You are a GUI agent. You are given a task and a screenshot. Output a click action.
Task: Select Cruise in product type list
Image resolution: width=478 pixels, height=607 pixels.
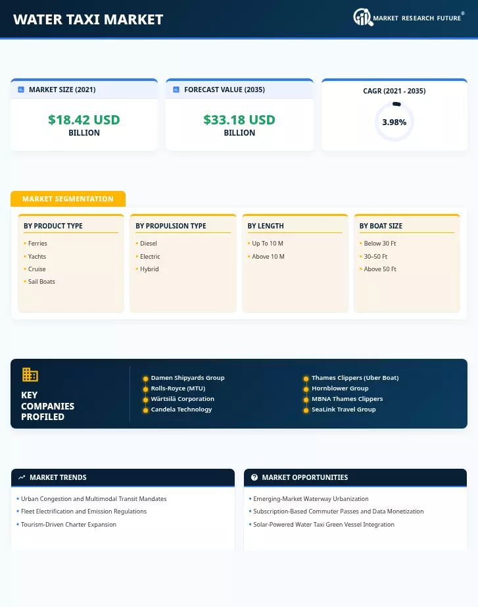pos(37,269)
